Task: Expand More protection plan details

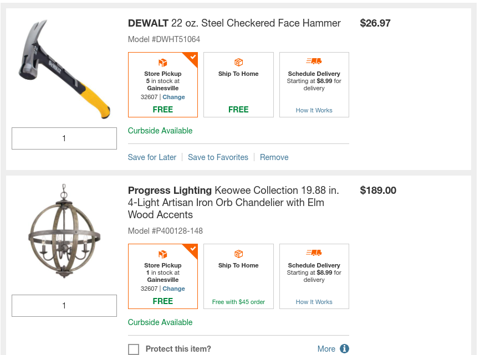Action: [326, 349]
